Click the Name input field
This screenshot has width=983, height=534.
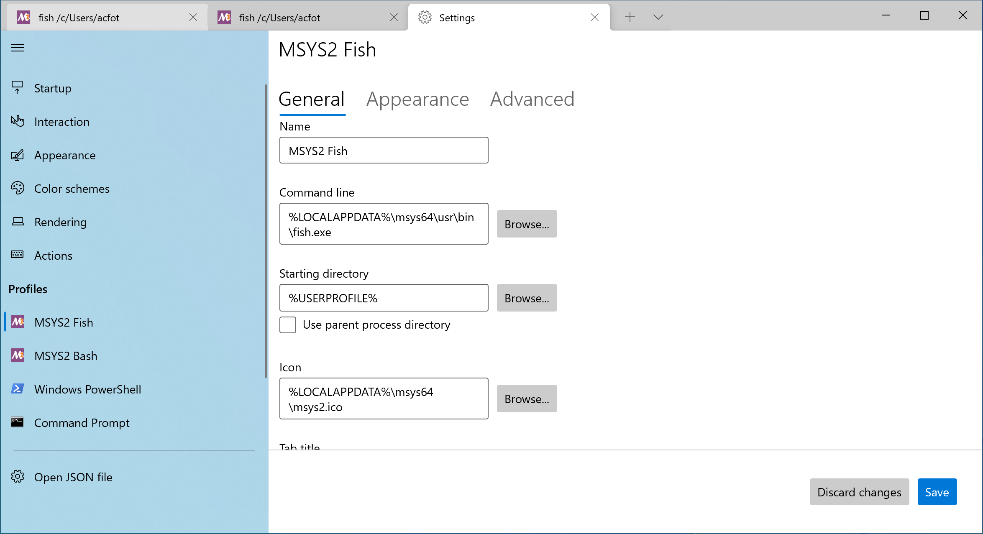384,150
